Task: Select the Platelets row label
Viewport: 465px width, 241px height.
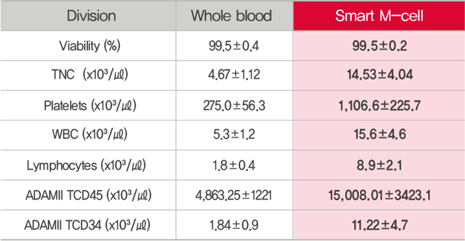Action: [x=90, y=105]
